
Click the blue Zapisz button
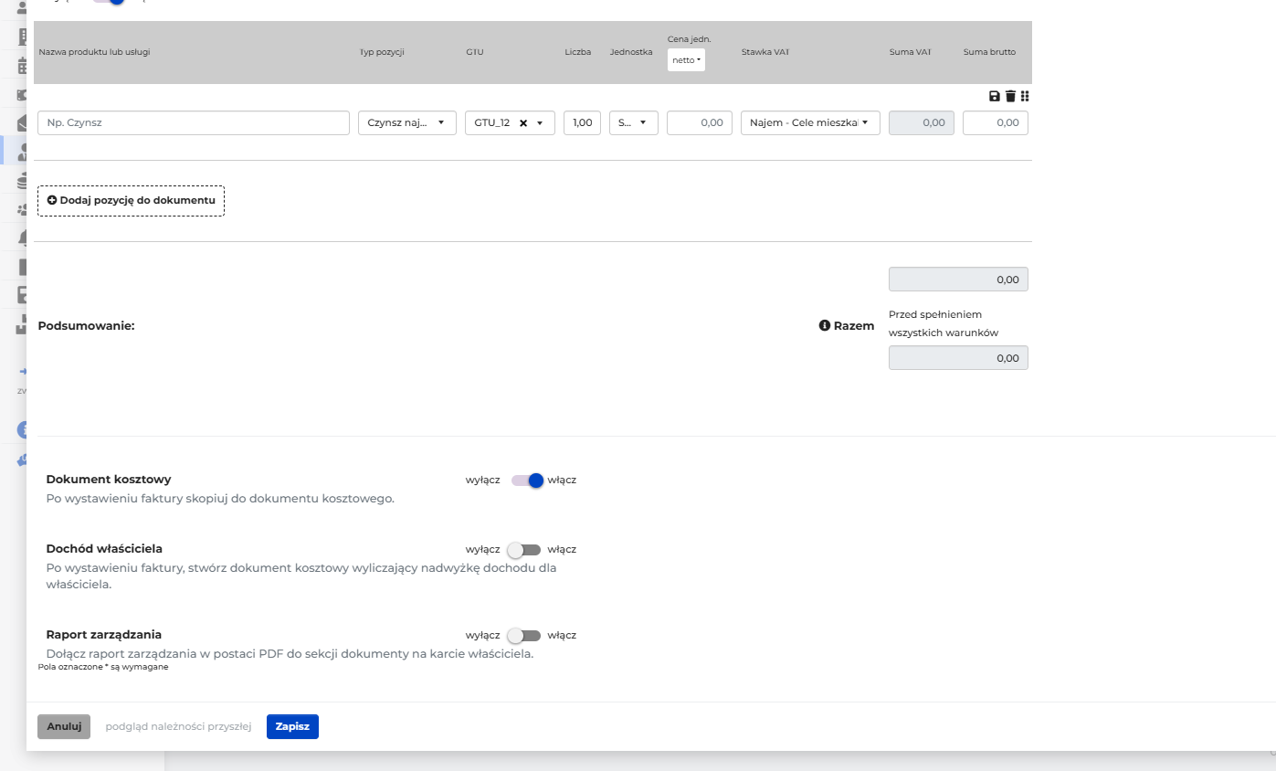(x=292, y=727)
